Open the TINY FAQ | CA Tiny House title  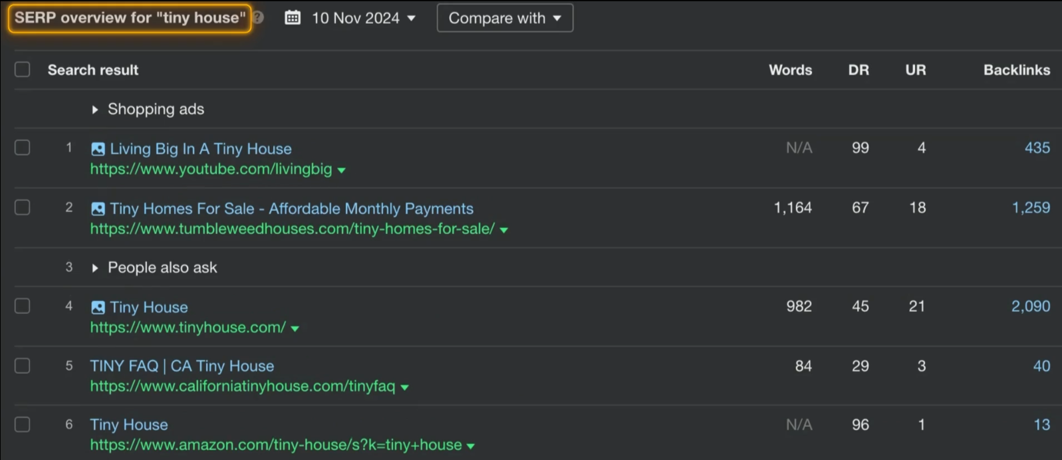[x=182, y=366]
